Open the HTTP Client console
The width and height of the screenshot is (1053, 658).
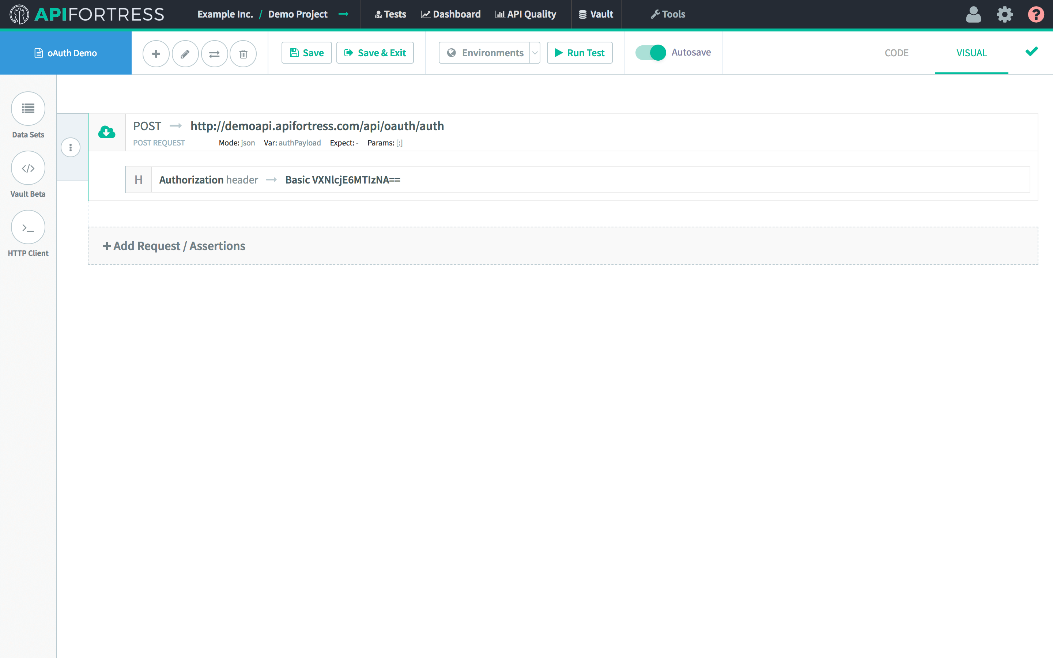pyautogui.click(x=28, y=227)
